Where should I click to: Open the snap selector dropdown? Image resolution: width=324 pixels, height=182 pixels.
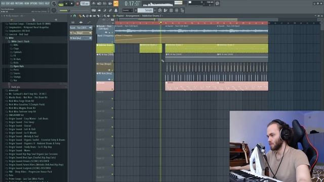(x=127, y=10)
